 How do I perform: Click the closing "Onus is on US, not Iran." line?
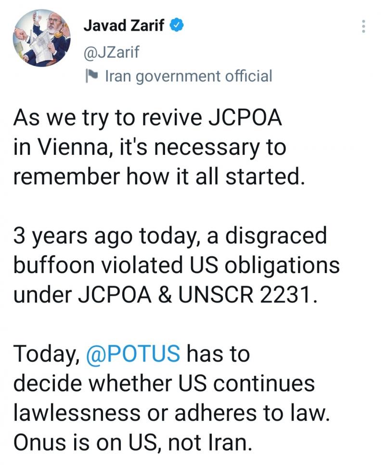[x=133, y=442]
